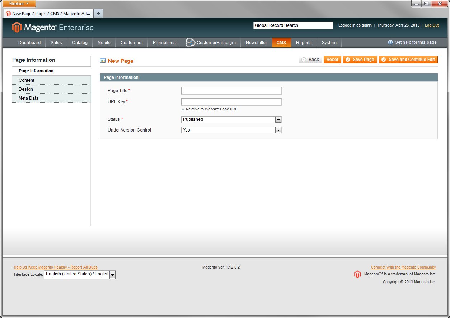Screen dimensions: 450x318
Task: Open the Promotions menu
Action: coord(164,43)
